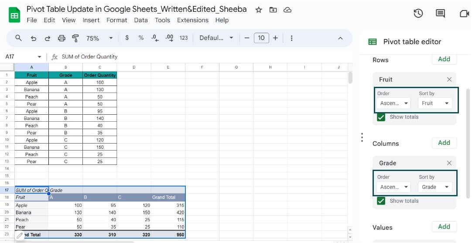The height and width of the screenshot is (243, 472).
Task: Open the Fruit Order Ascending dropdown
Action: pyautogui.click(x=394, y=103)
